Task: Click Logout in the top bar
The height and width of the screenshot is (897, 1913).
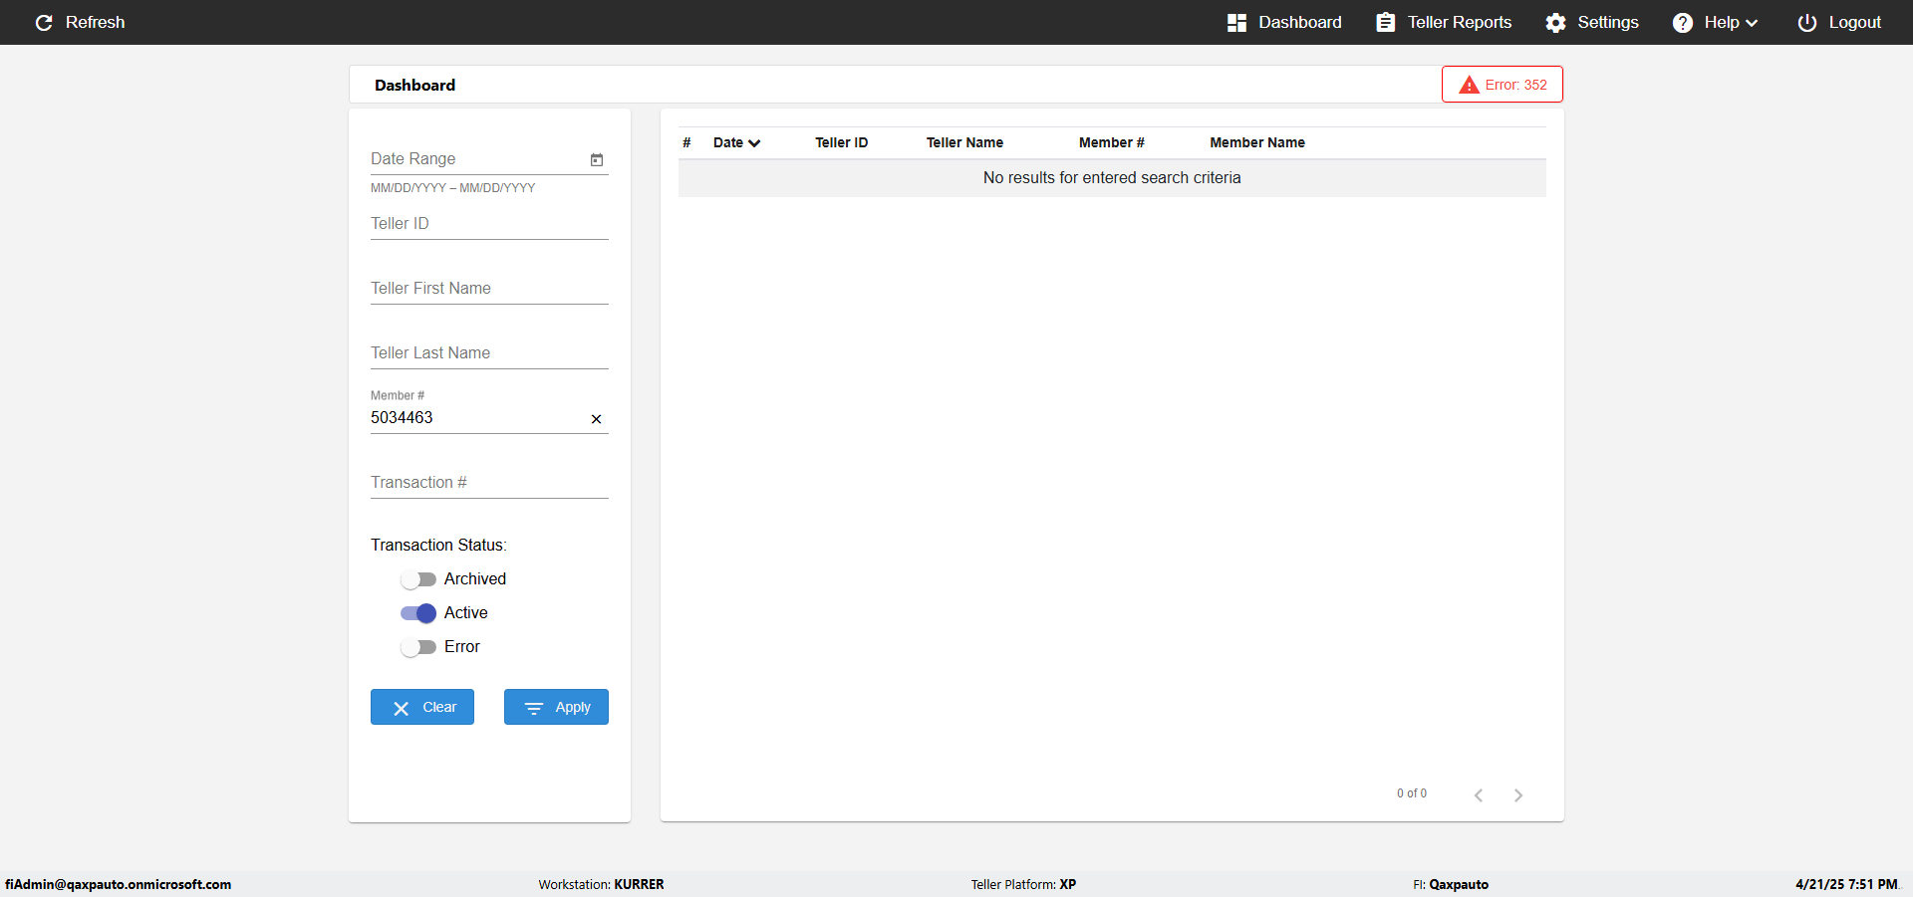Action: [x=1839, y=22]
